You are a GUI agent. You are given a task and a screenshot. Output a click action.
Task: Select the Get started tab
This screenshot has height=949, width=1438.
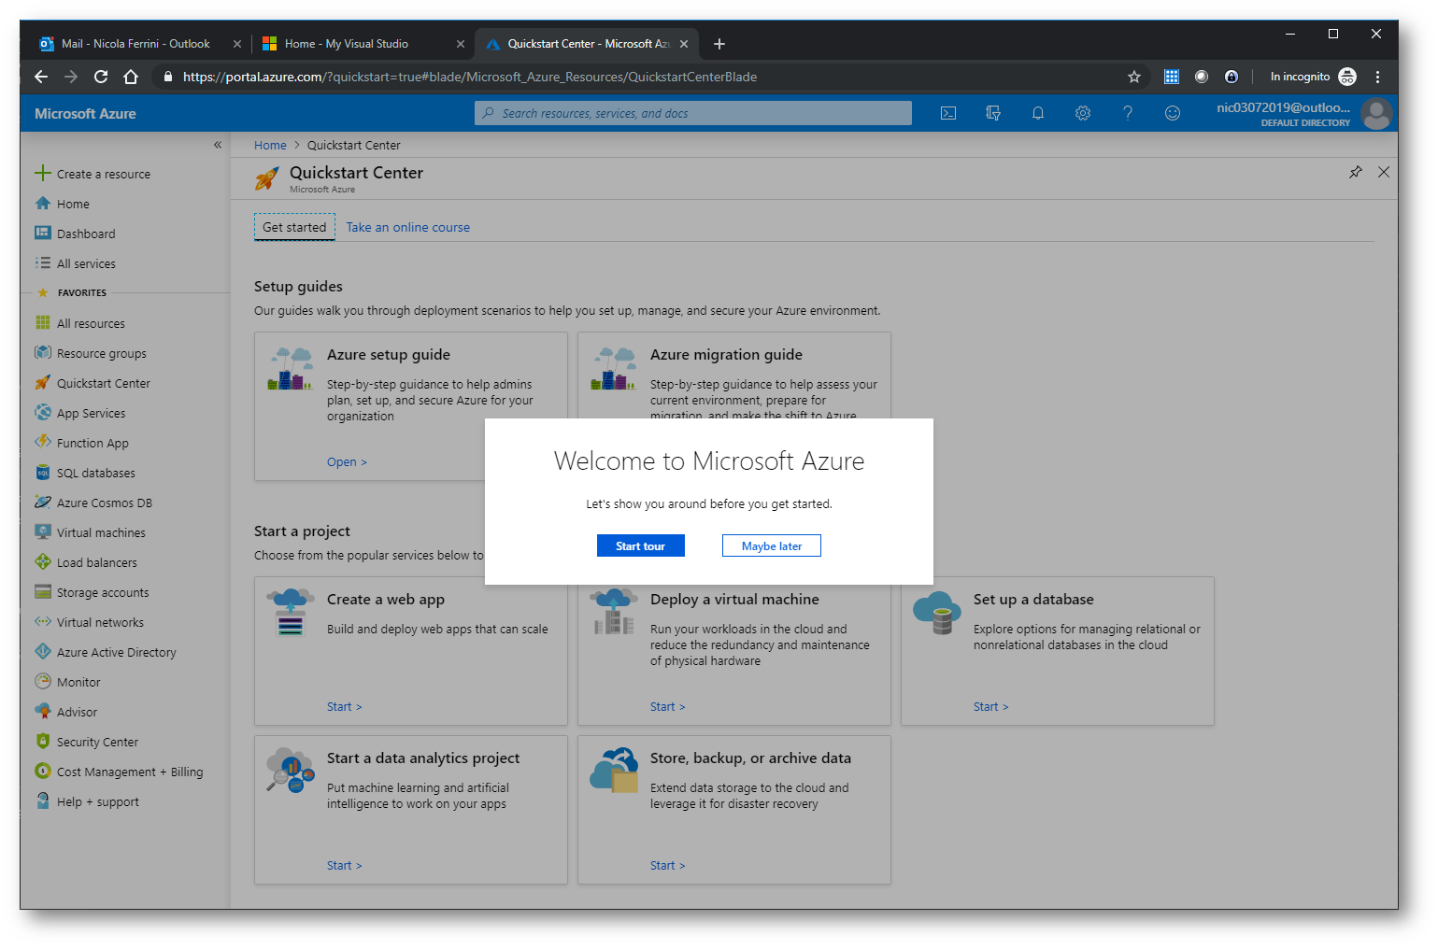point(294,227)
